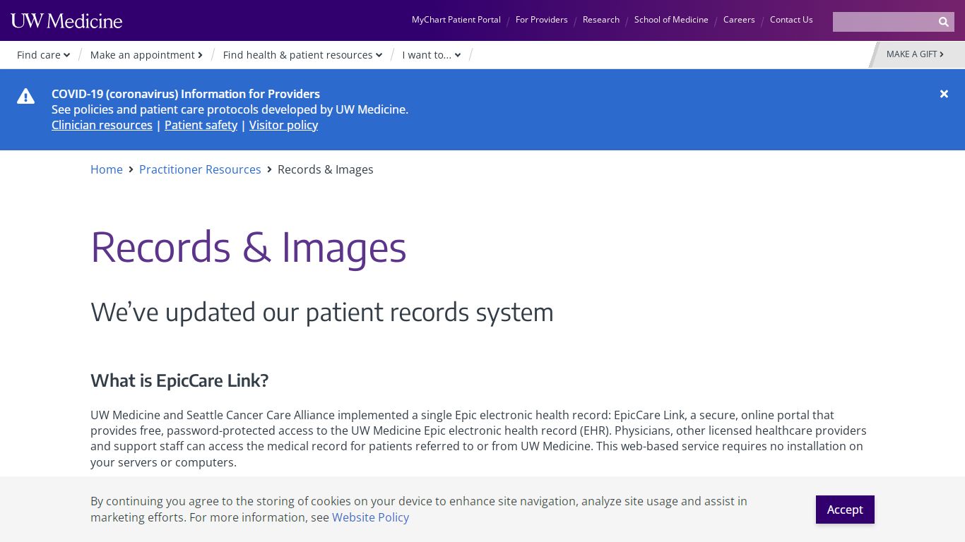Viewport: 965px width, 542px height.
Task: Go to Home breadcrumb
Action: pos(107,169)
